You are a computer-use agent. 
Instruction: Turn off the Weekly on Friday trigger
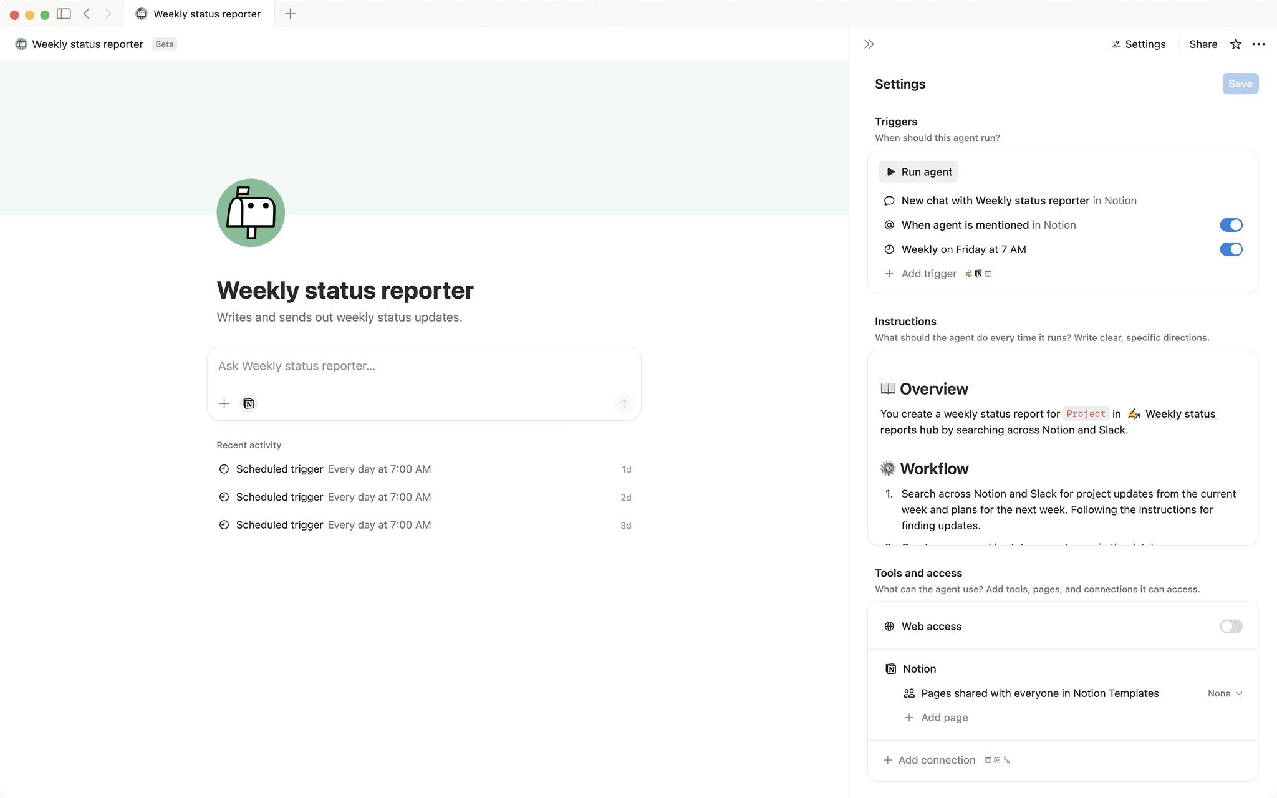click(1231, 249)
